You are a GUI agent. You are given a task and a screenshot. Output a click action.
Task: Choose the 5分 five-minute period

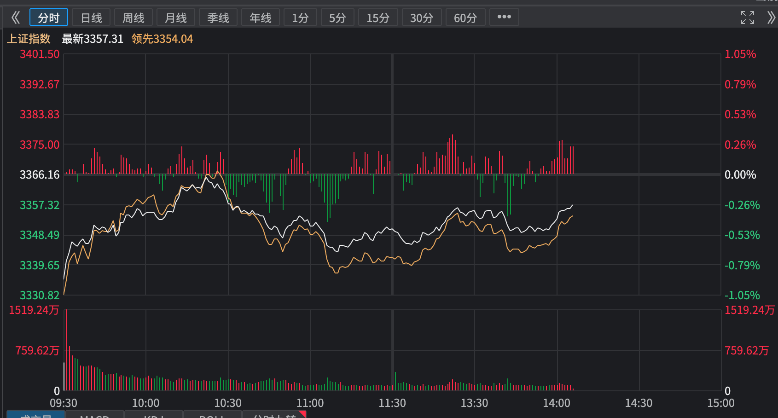[337, 17]
